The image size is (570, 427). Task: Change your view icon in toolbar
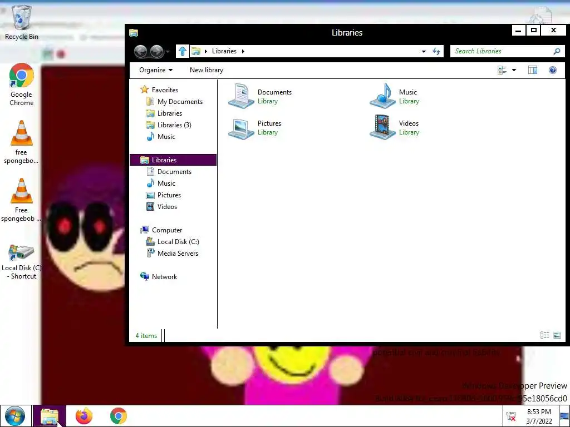[x=502, y=70]
